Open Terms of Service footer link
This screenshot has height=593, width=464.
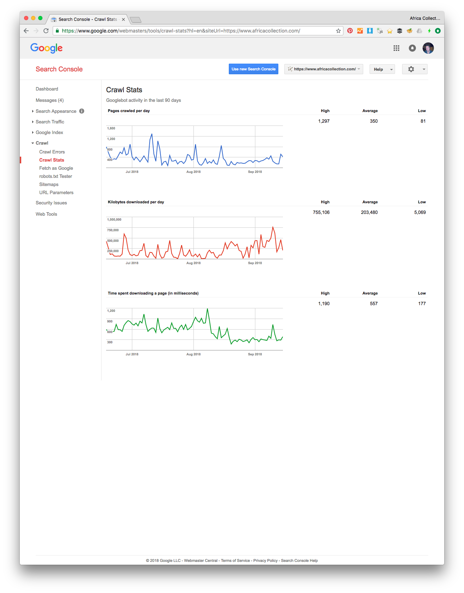[236, 560]
